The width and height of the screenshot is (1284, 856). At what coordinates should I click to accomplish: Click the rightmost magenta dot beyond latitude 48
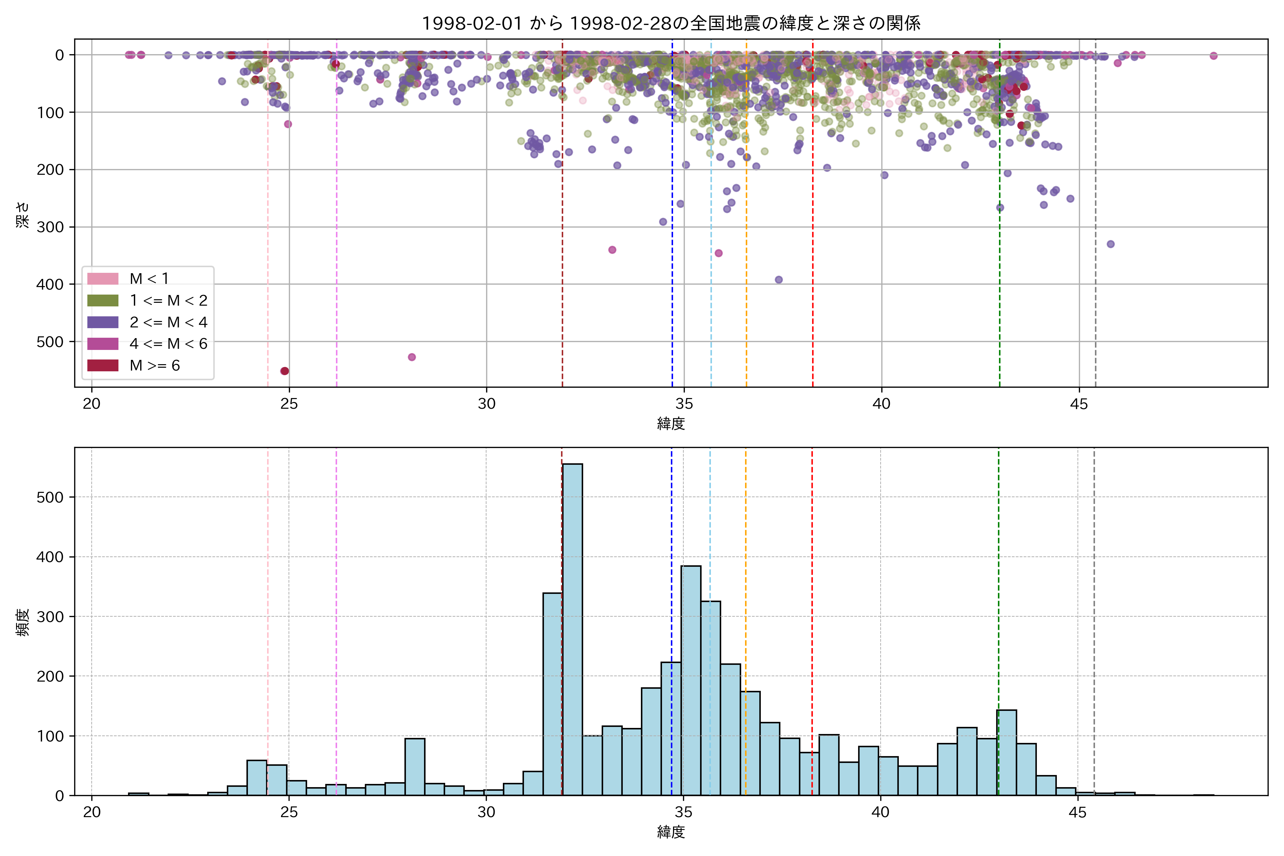[1214, 56]
